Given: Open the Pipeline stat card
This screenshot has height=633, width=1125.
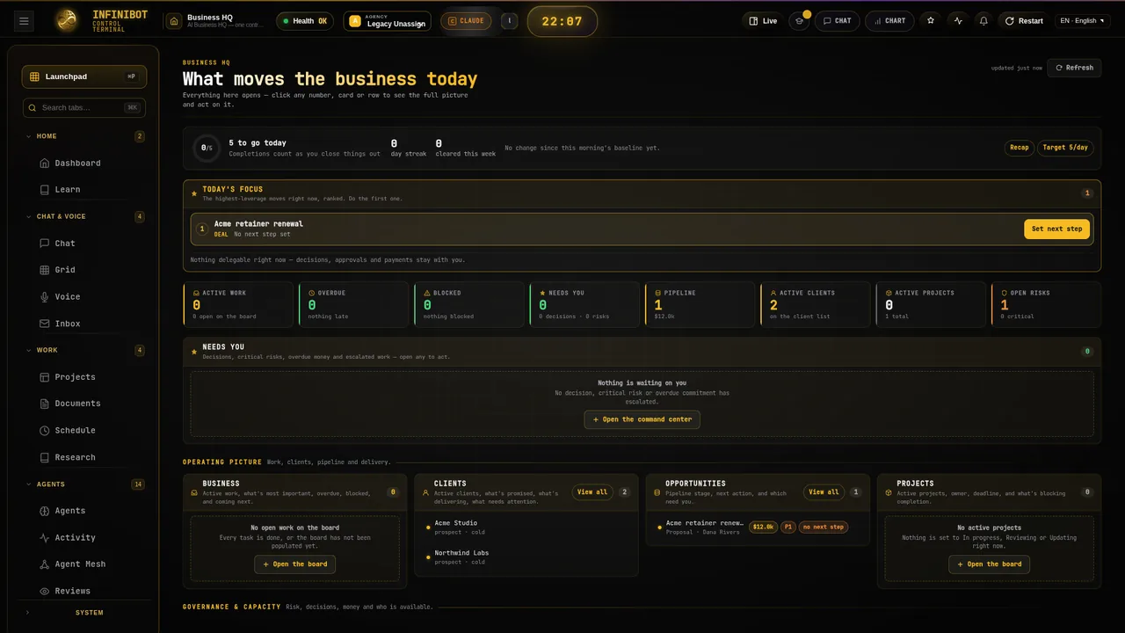Looking at the screenshot, I should [700, 304].
